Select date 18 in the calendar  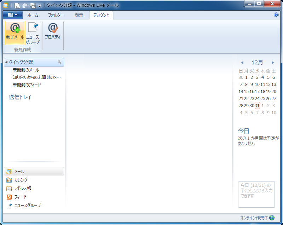262,92
